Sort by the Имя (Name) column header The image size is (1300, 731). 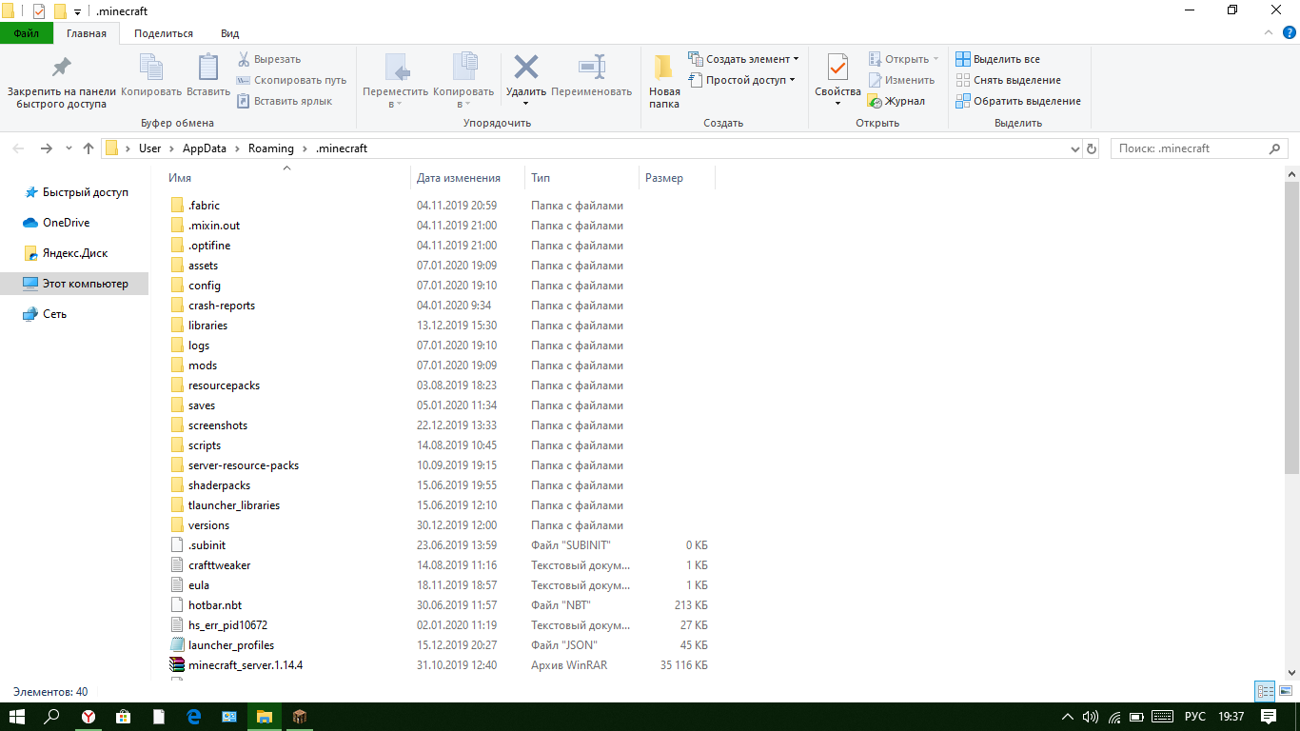tap(286, 178)
